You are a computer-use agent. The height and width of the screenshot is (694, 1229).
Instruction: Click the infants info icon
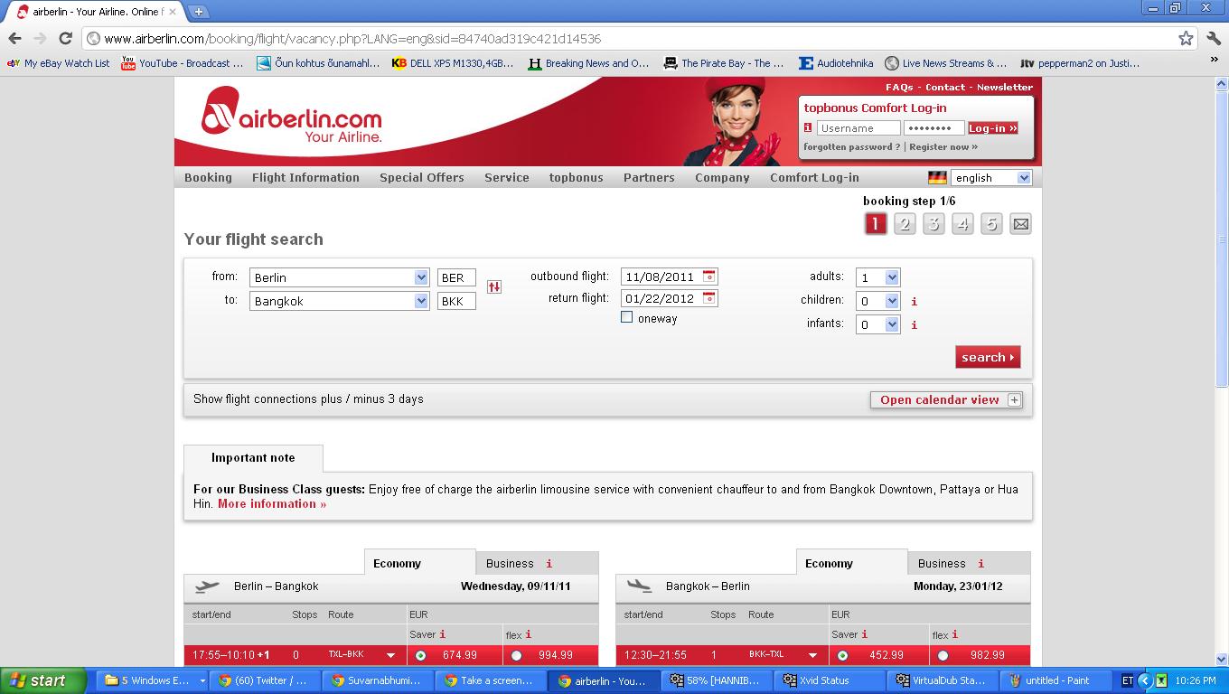pos(914,325)
